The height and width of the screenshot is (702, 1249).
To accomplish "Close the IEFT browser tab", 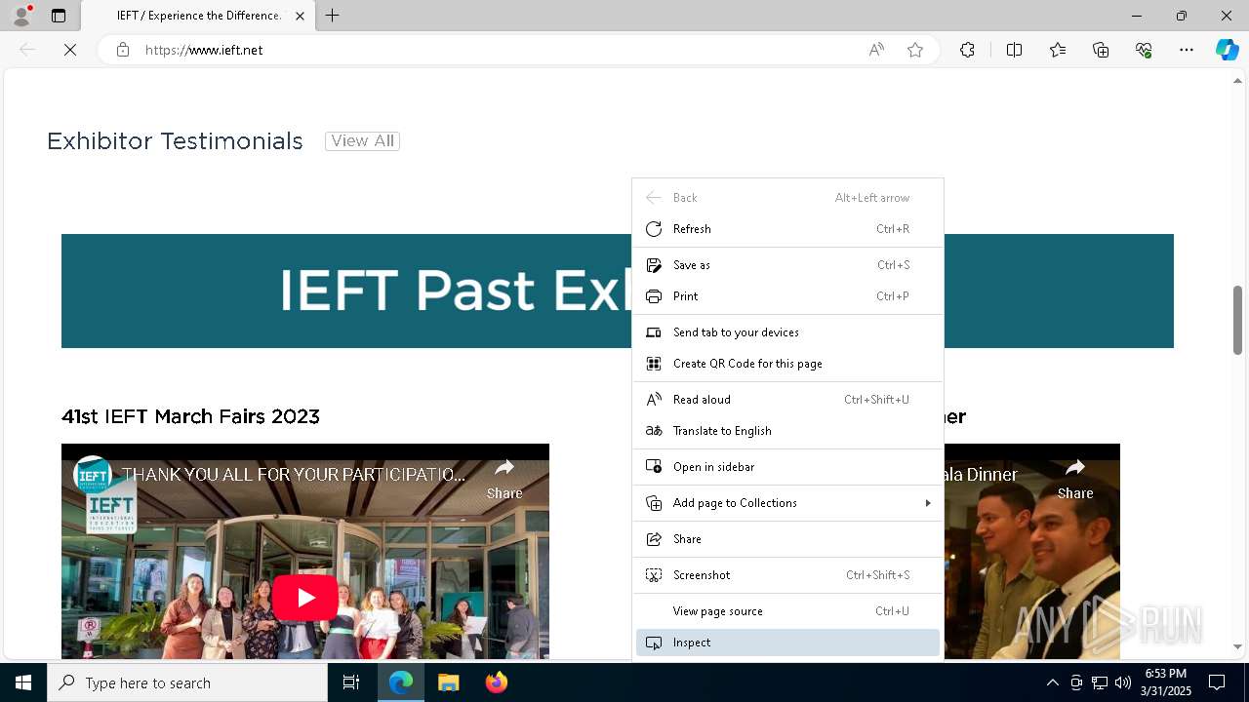I will point(300,16).
